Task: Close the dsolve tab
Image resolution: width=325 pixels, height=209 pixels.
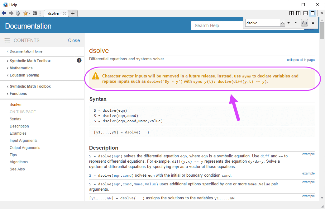Action: (x=65, y=13)
